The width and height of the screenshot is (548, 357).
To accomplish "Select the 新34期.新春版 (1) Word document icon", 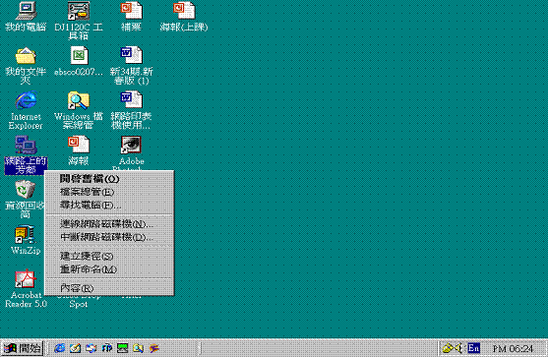I will (x=132, y=56).
